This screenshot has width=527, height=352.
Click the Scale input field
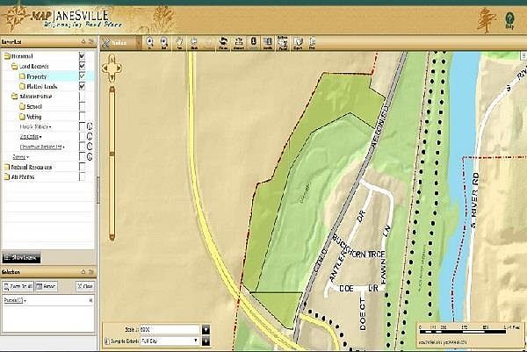coord(170,330)
